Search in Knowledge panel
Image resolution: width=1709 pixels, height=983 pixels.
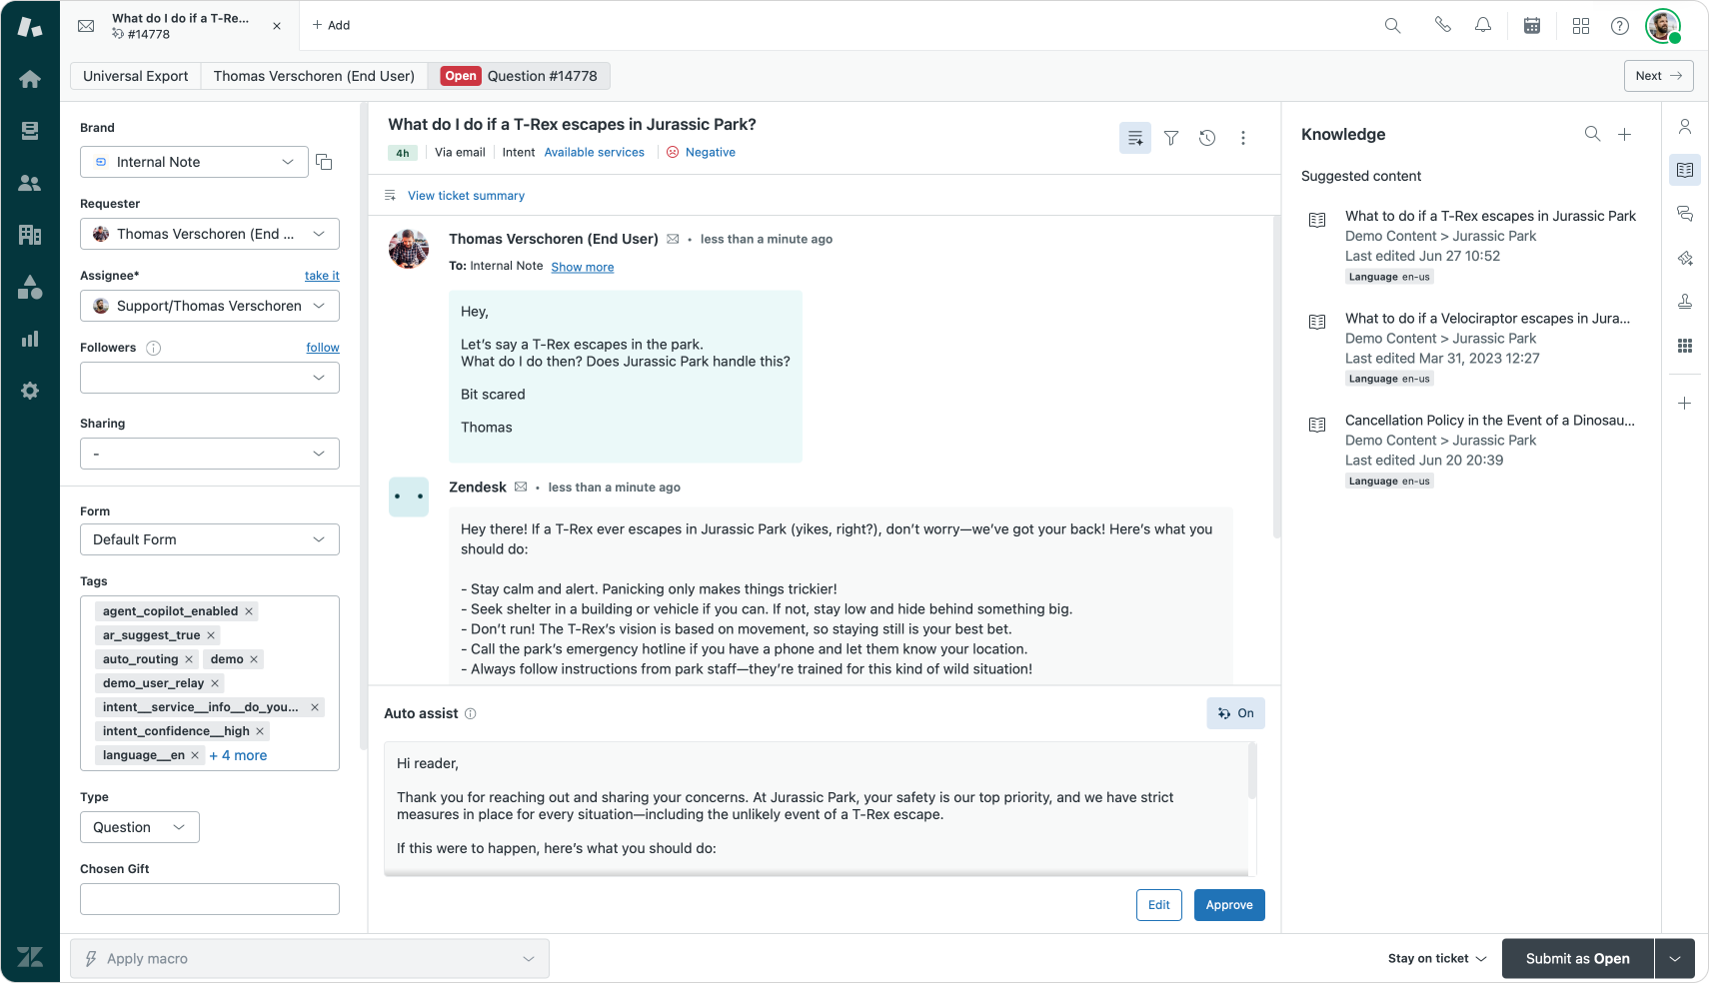coord(1592,134)
